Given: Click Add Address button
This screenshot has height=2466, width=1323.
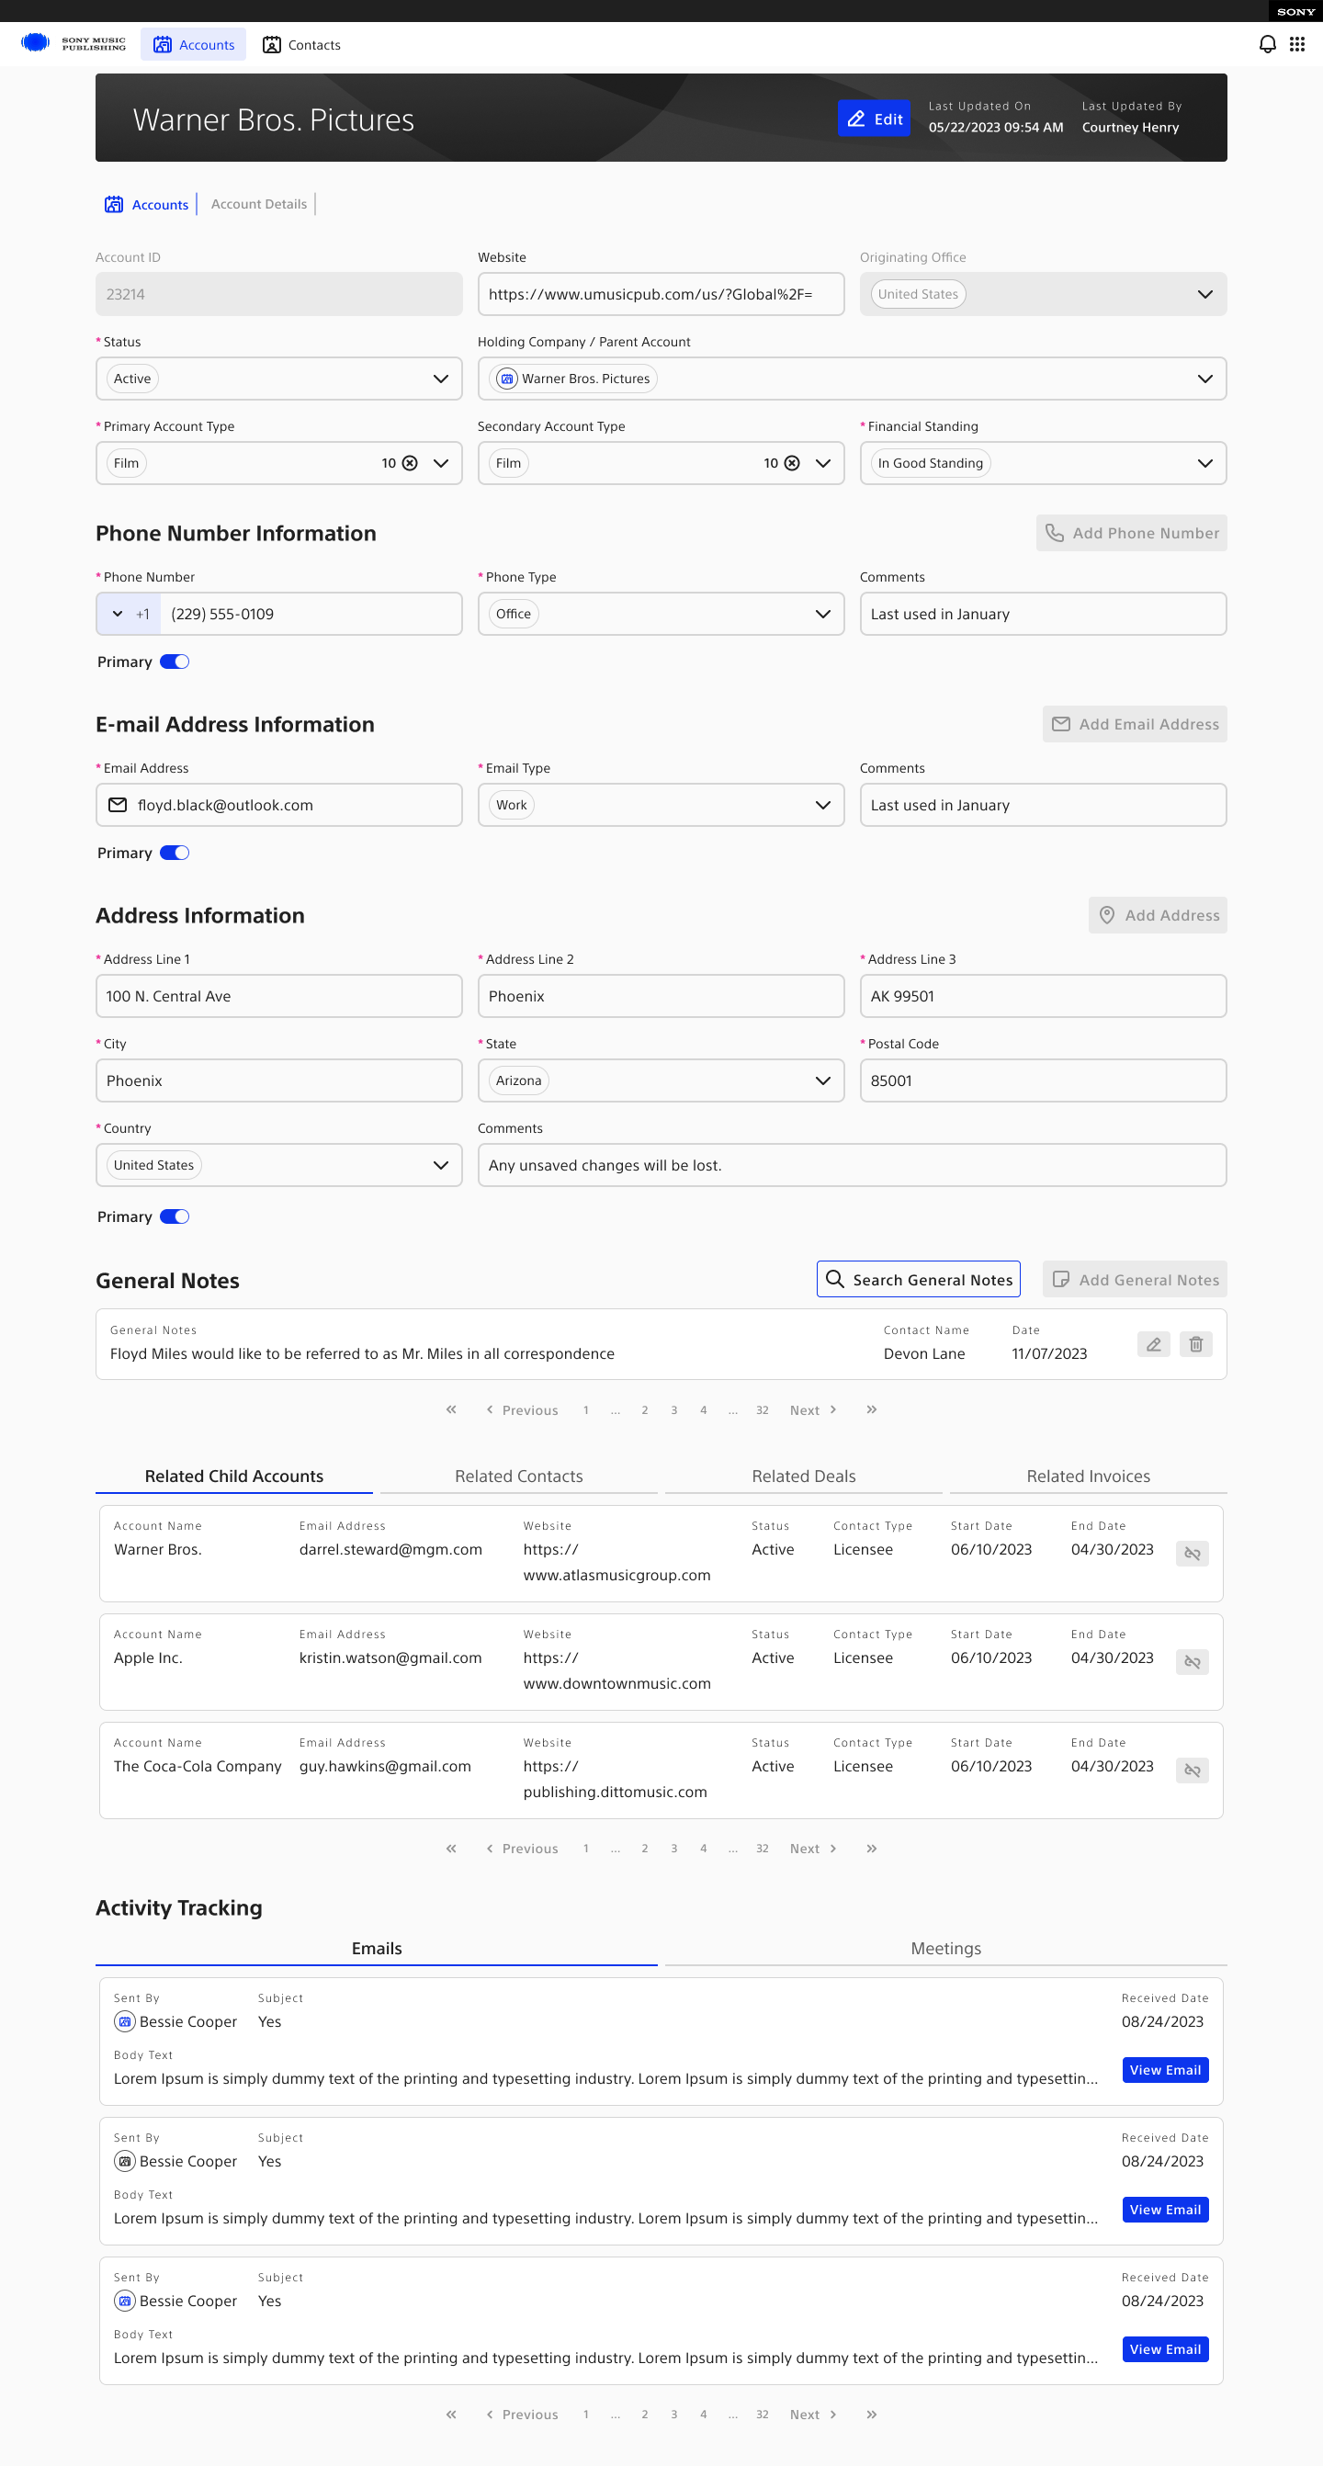Looking at the screenshot, I should click(1158, 915).
